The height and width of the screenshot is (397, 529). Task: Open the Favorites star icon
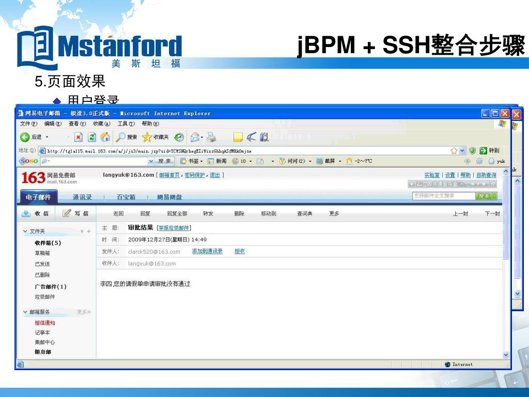(x=147, y=136)
